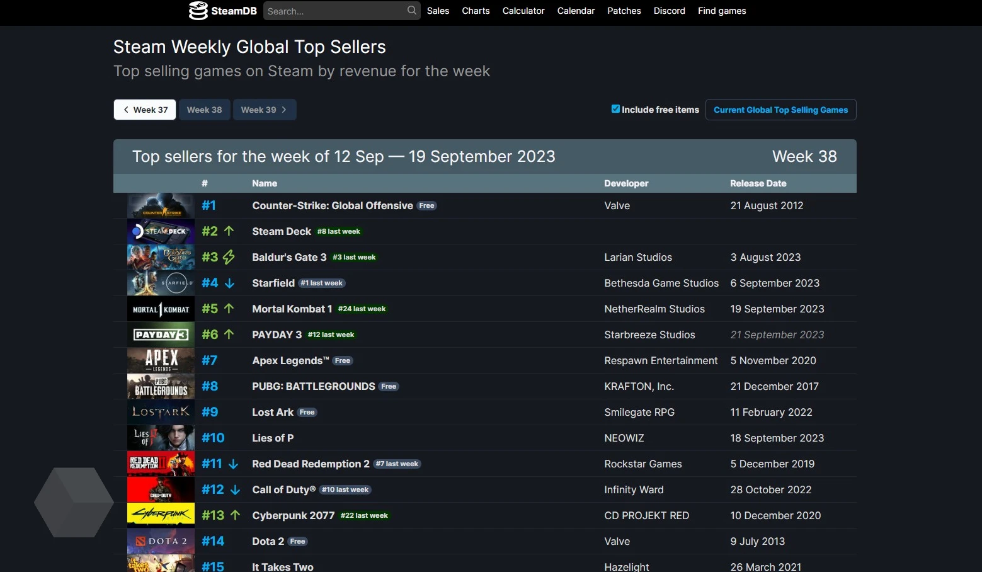Open Lost Ark name link
Image resolution: width=982 pixels, height=572 pixels.
(x=273, y=412)
